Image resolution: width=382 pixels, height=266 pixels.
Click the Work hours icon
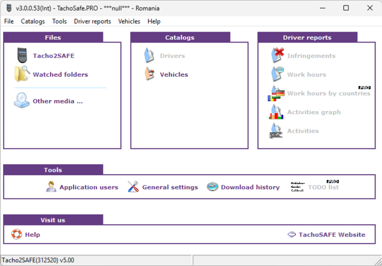point(277,74)
